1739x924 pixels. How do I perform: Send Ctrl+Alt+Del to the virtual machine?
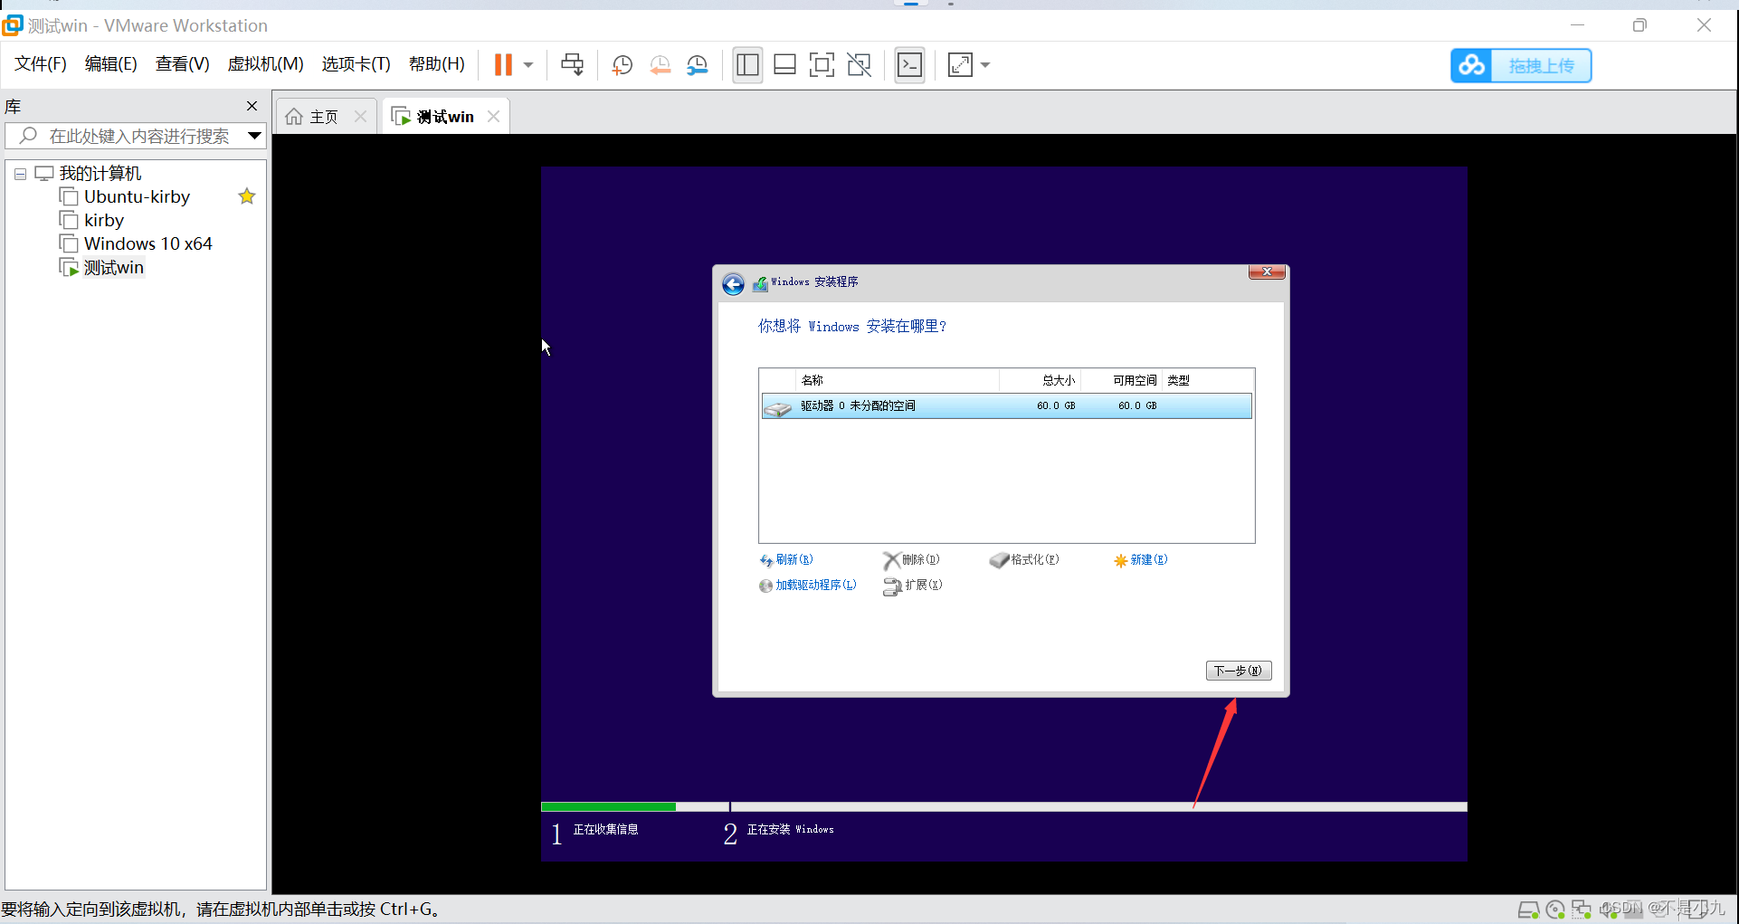[x=572, y=64]
